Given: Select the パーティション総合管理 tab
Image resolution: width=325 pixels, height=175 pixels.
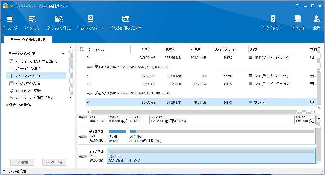Looking at the screenshot, I should [28, 40].
